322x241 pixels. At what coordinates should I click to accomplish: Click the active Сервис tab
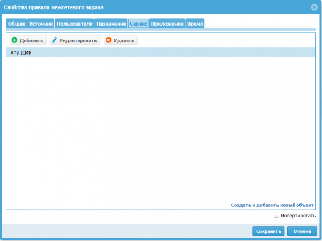[138, 24]
